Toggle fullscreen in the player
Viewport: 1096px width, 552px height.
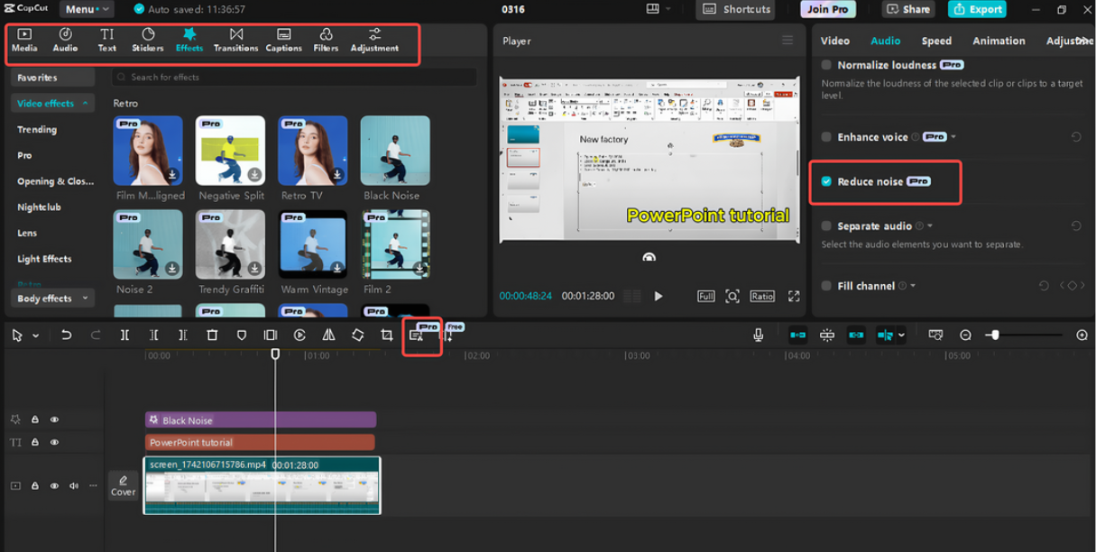794,296
